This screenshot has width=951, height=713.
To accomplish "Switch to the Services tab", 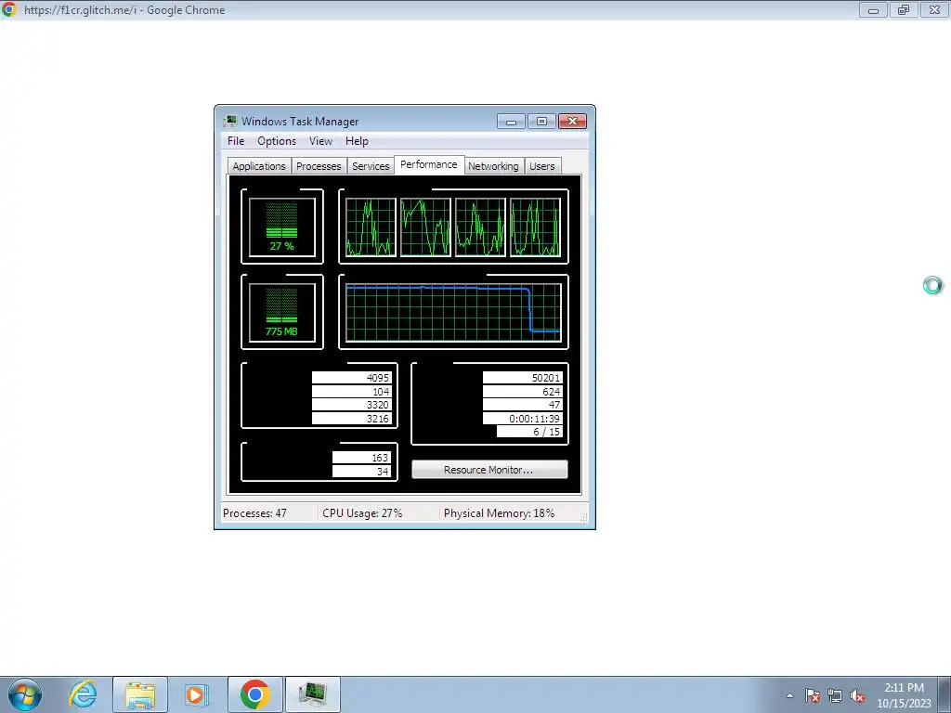I will [371, 166].
